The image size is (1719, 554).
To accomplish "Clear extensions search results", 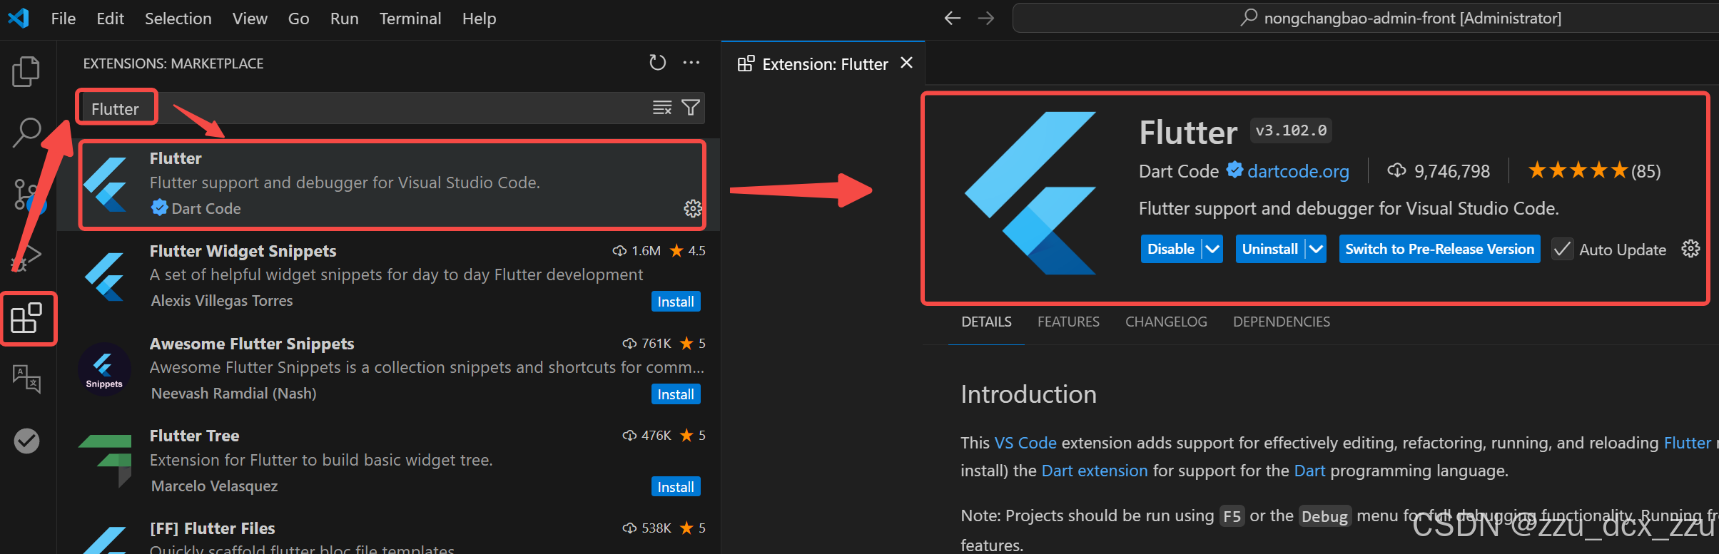I will 662,108.
